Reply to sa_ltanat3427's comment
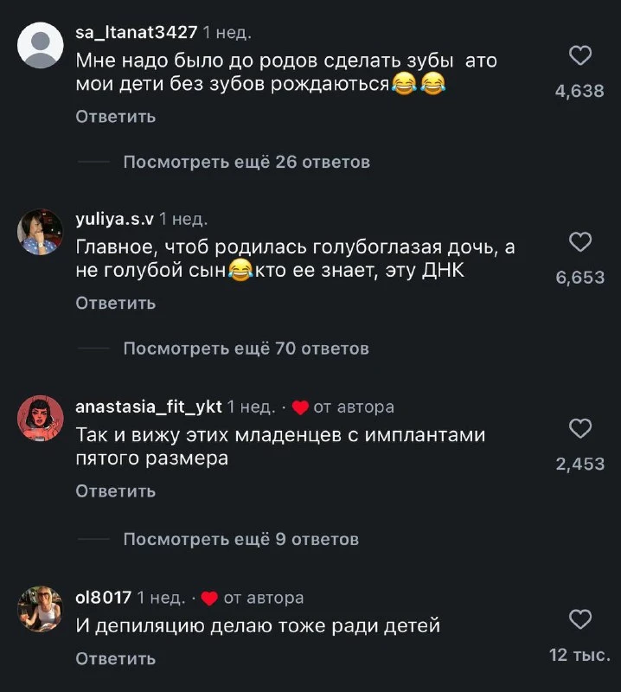 116,117
